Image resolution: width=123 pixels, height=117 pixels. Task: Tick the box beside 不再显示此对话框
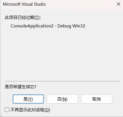[7, 110]
